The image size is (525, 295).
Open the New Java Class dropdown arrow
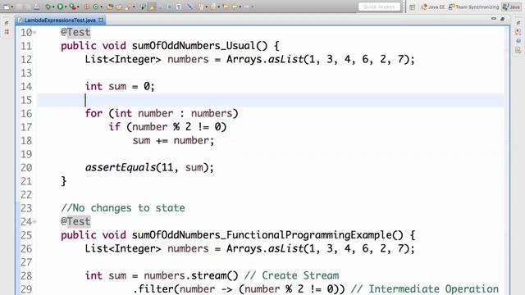(x=102, y=7)
